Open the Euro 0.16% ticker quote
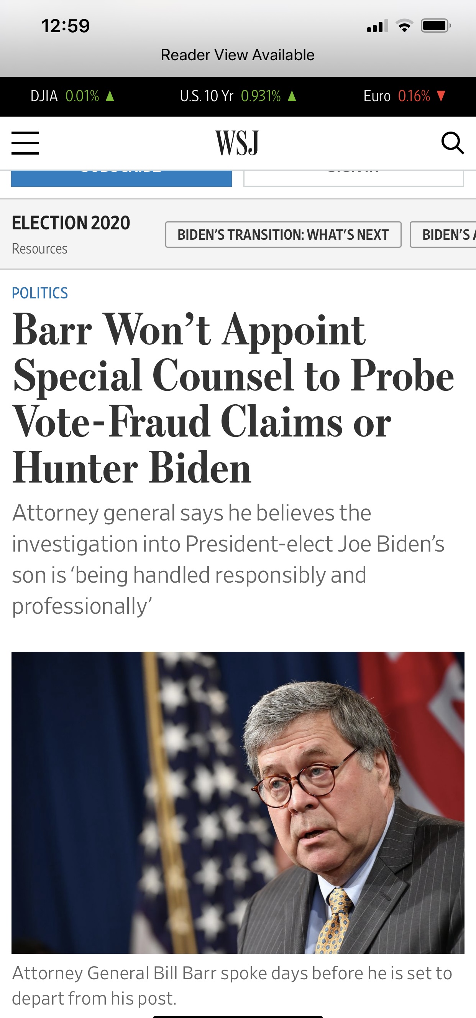 point(405,96)
